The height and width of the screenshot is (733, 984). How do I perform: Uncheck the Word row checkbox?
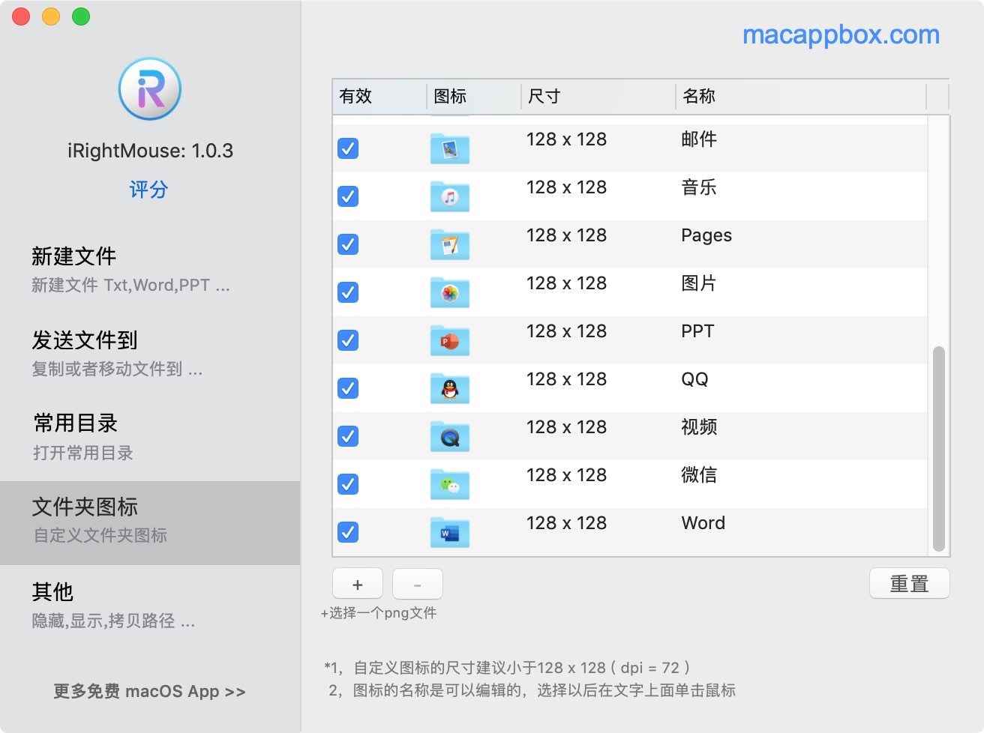click(348, 532)
